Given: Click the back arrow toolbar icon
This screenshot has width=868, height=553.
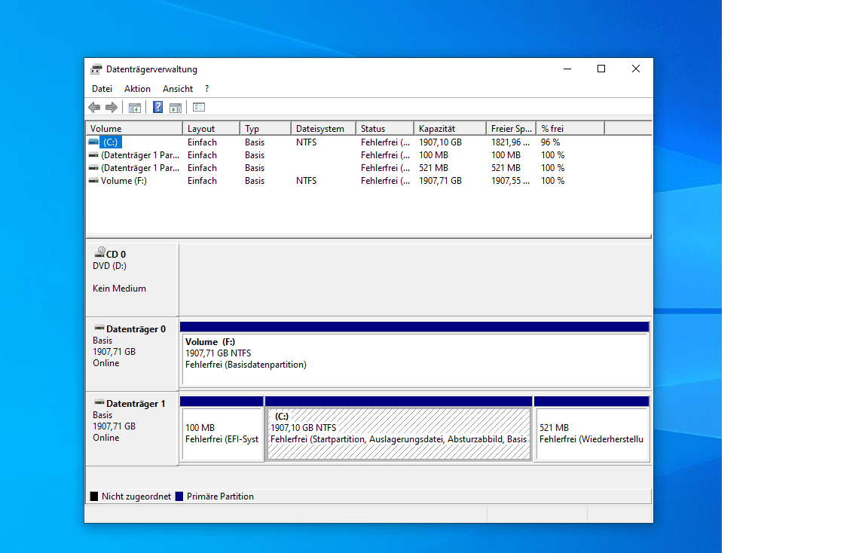Looking at the screenshot, I should [94, 108].
